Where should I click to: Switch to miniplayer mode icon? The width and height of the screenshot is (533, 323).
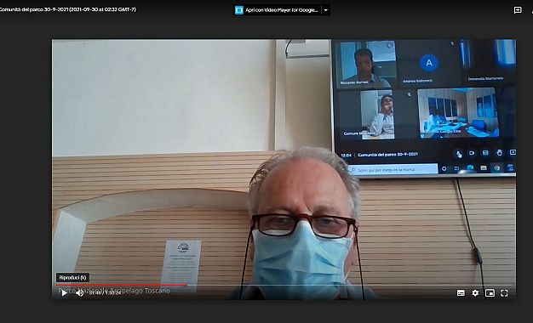pyautogui.click(x=490, y=292)
